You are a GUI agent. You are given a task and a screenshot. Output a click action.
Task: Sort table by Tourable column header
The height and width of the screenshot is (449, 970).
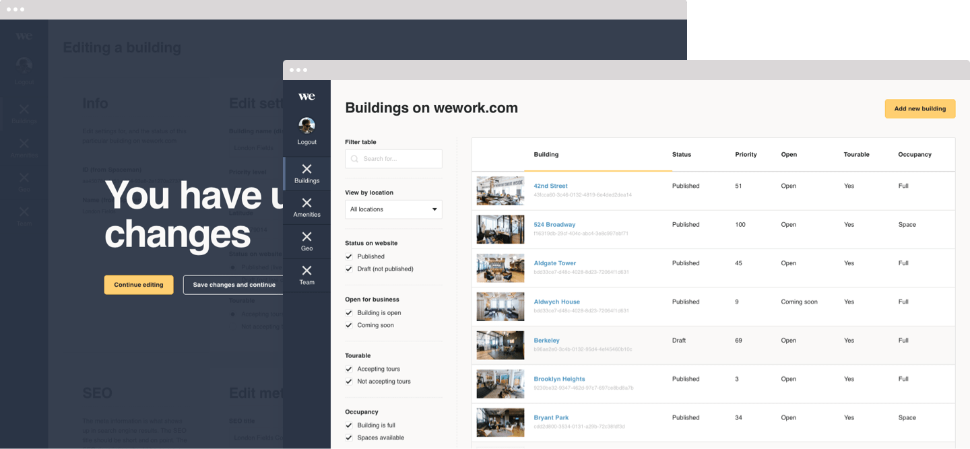(x=856, y=154)
